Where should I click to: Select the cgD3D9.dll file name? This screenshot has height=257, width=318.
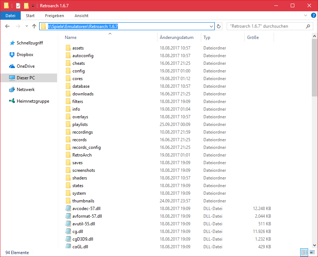coord(83,239)
